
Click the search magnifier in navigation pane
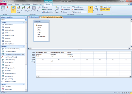tap(26, 20)
